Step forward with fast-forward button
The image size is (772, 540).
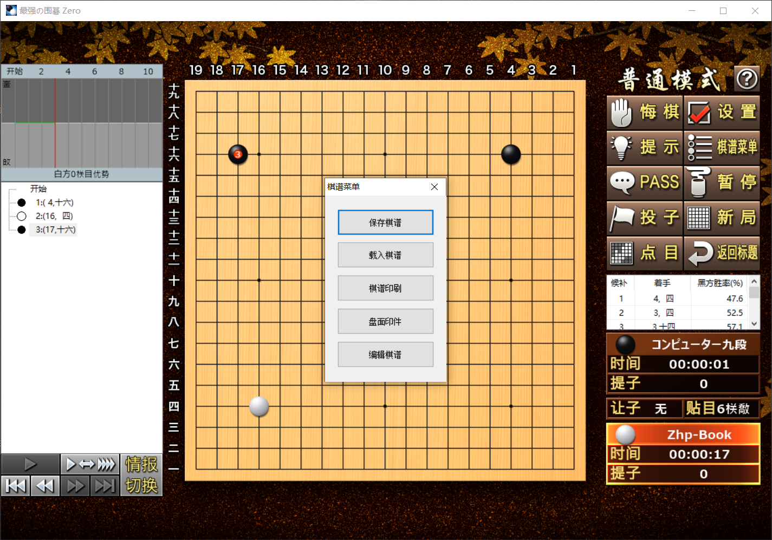[x=75, y=486]
